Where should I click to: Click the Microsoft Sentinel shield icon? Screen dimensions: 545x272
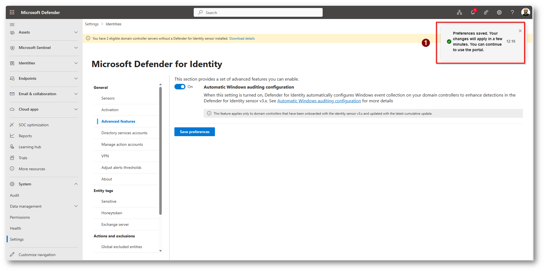click(x=12, y=48)
